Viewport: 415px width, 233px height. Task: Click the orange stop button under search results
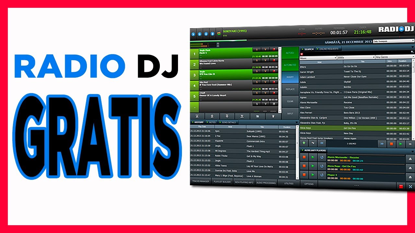click(x=391, y=144)
